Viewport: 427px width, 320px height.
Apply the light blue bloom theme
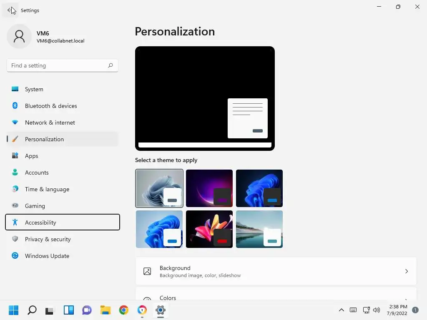[x=159, y=229]
